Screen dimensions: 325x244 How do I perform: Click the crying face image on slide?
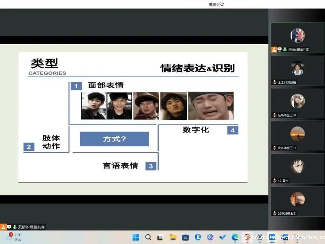pos(211,106)
